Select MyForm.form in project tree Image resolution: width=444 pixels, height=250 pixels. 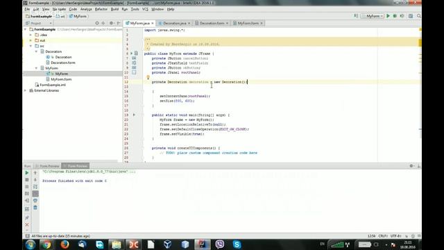61,79
